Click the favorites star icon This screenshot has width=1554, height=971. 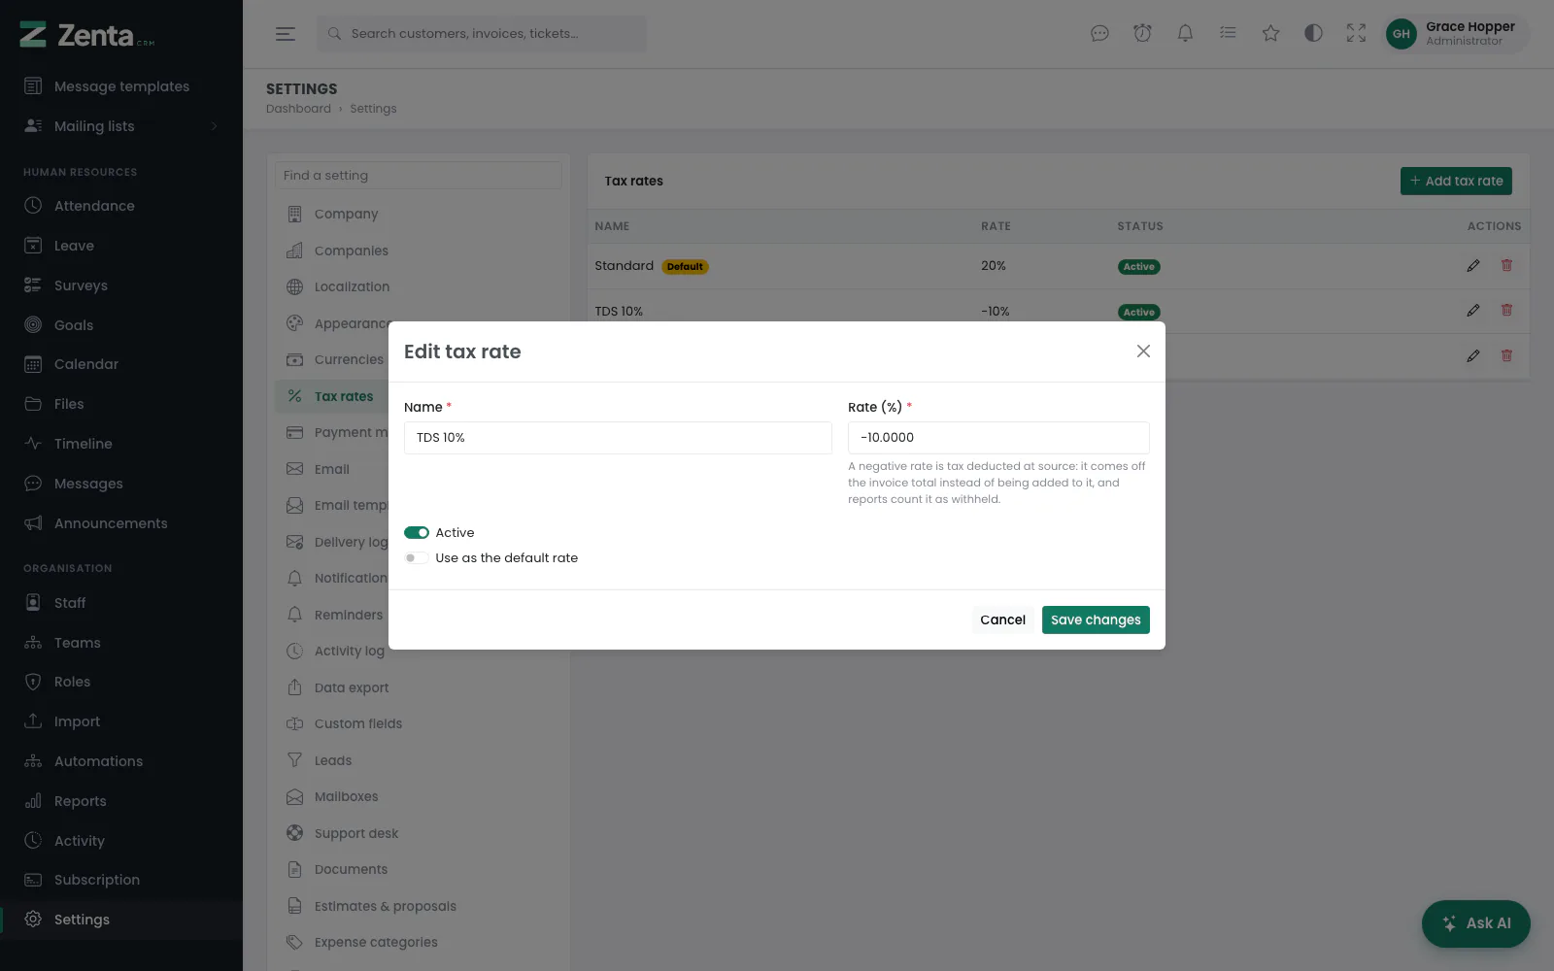coord(1270,34)
